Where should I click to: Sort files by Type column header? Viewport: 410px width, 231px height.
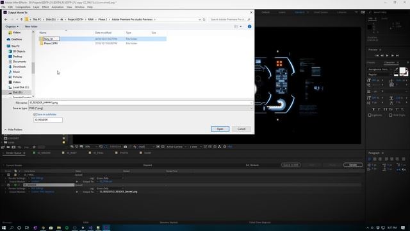129,33
